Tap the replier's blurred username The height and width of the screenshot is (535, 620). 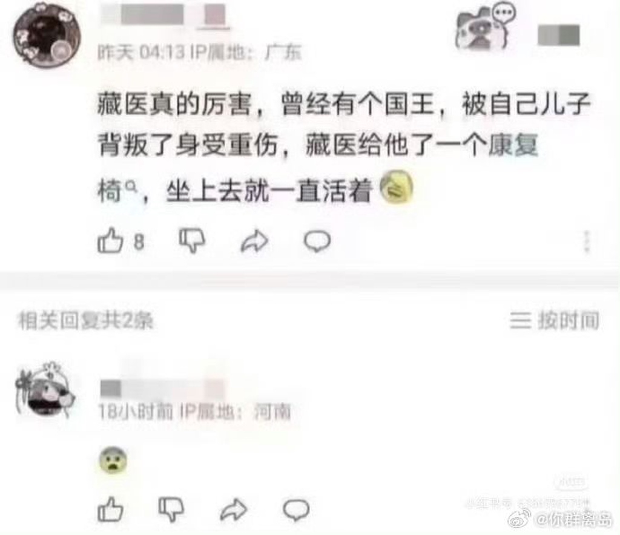click(162, 387)
